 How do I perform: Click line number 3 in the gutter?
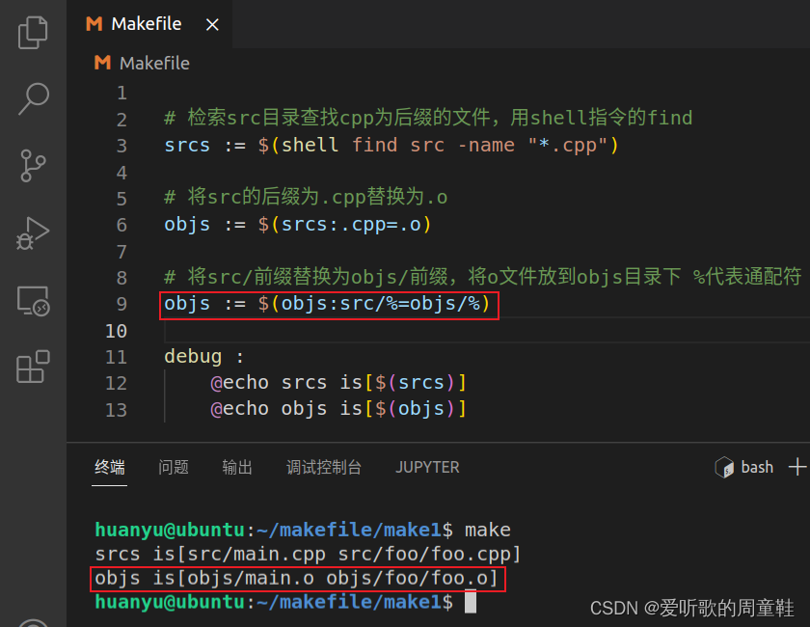(x=121, y=146)
